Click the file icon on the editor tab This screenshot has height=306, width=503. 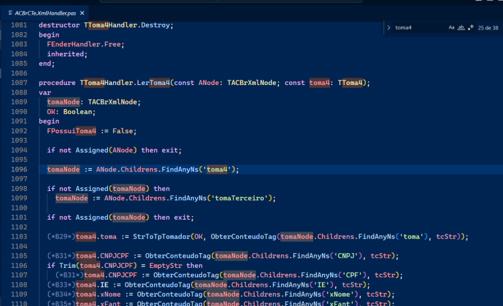(x=10, y=13)
